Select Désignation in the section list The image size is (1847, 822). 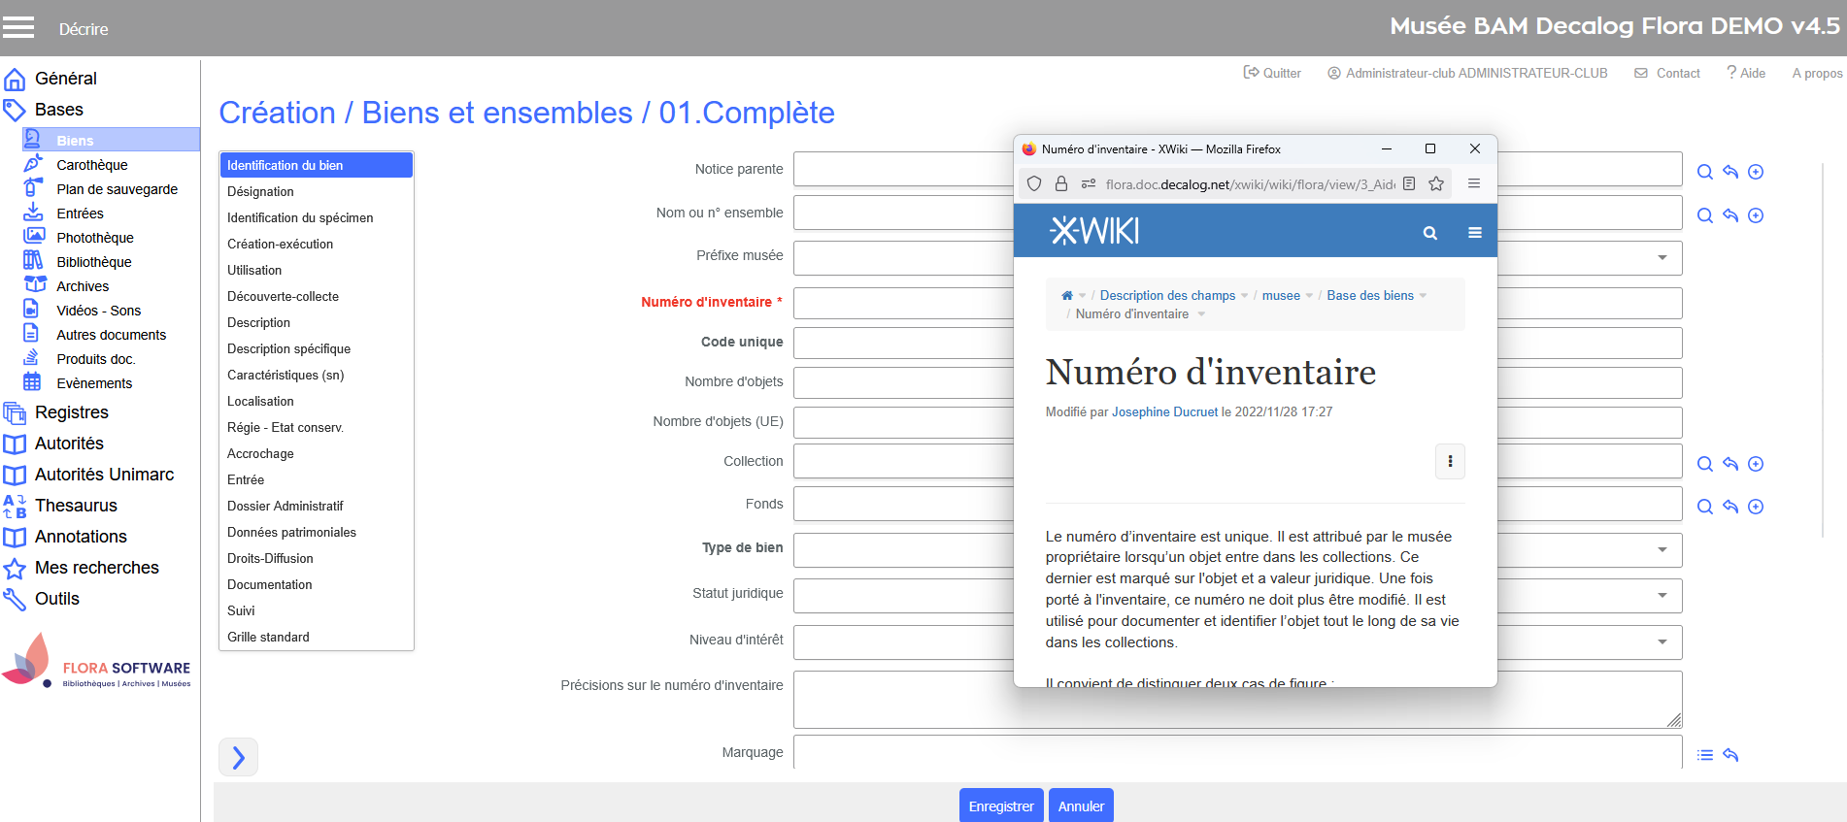(260, 192)
